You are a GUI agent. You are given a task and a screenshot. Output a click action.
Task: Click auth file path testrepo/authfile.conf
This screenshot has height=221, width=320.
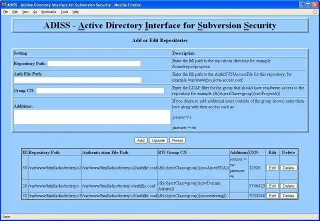(119, 186)
